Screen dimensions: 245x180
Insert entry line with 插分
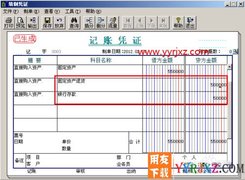(89, 22)
